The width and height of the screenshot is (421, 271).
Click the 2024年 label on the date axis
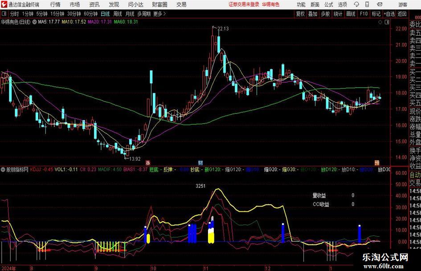(8, 268)
